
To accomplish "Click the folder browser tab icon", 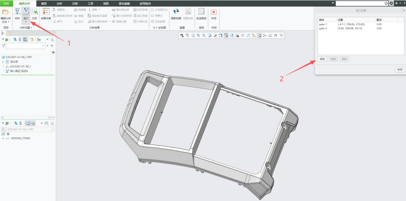I will pos(9,33).
